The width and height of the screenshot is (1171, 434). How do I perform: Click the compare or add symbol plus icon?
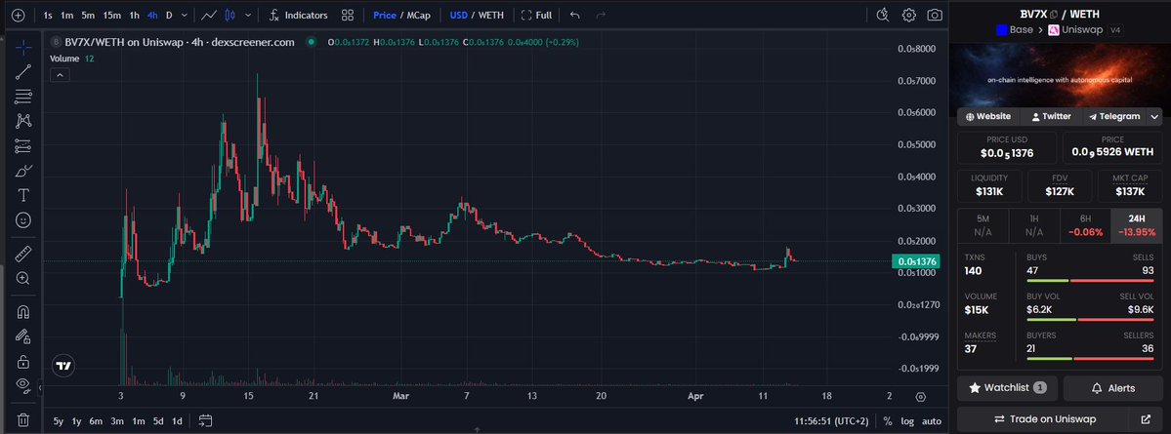click(x=19, y=15)
